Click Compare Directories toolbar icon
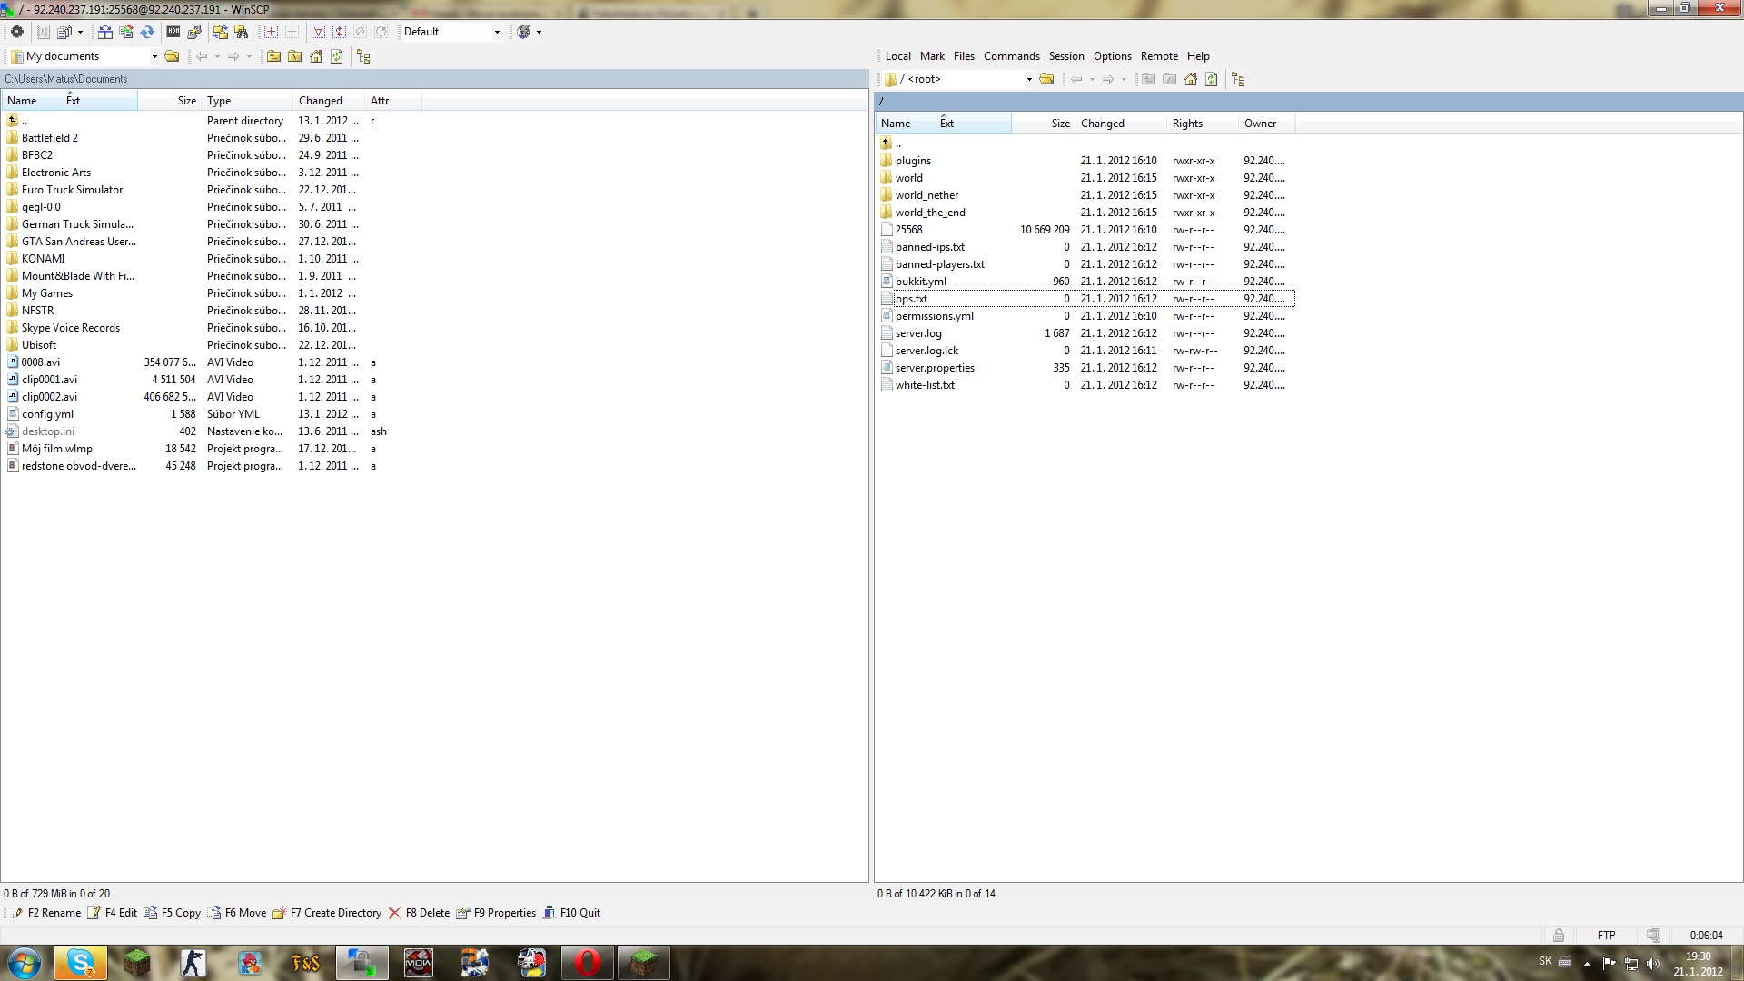 (105, 32)
